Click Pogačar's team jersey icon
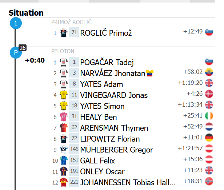The width and height of the screenshot is (224, 190). pyautogui.click(x=64, y=62)
